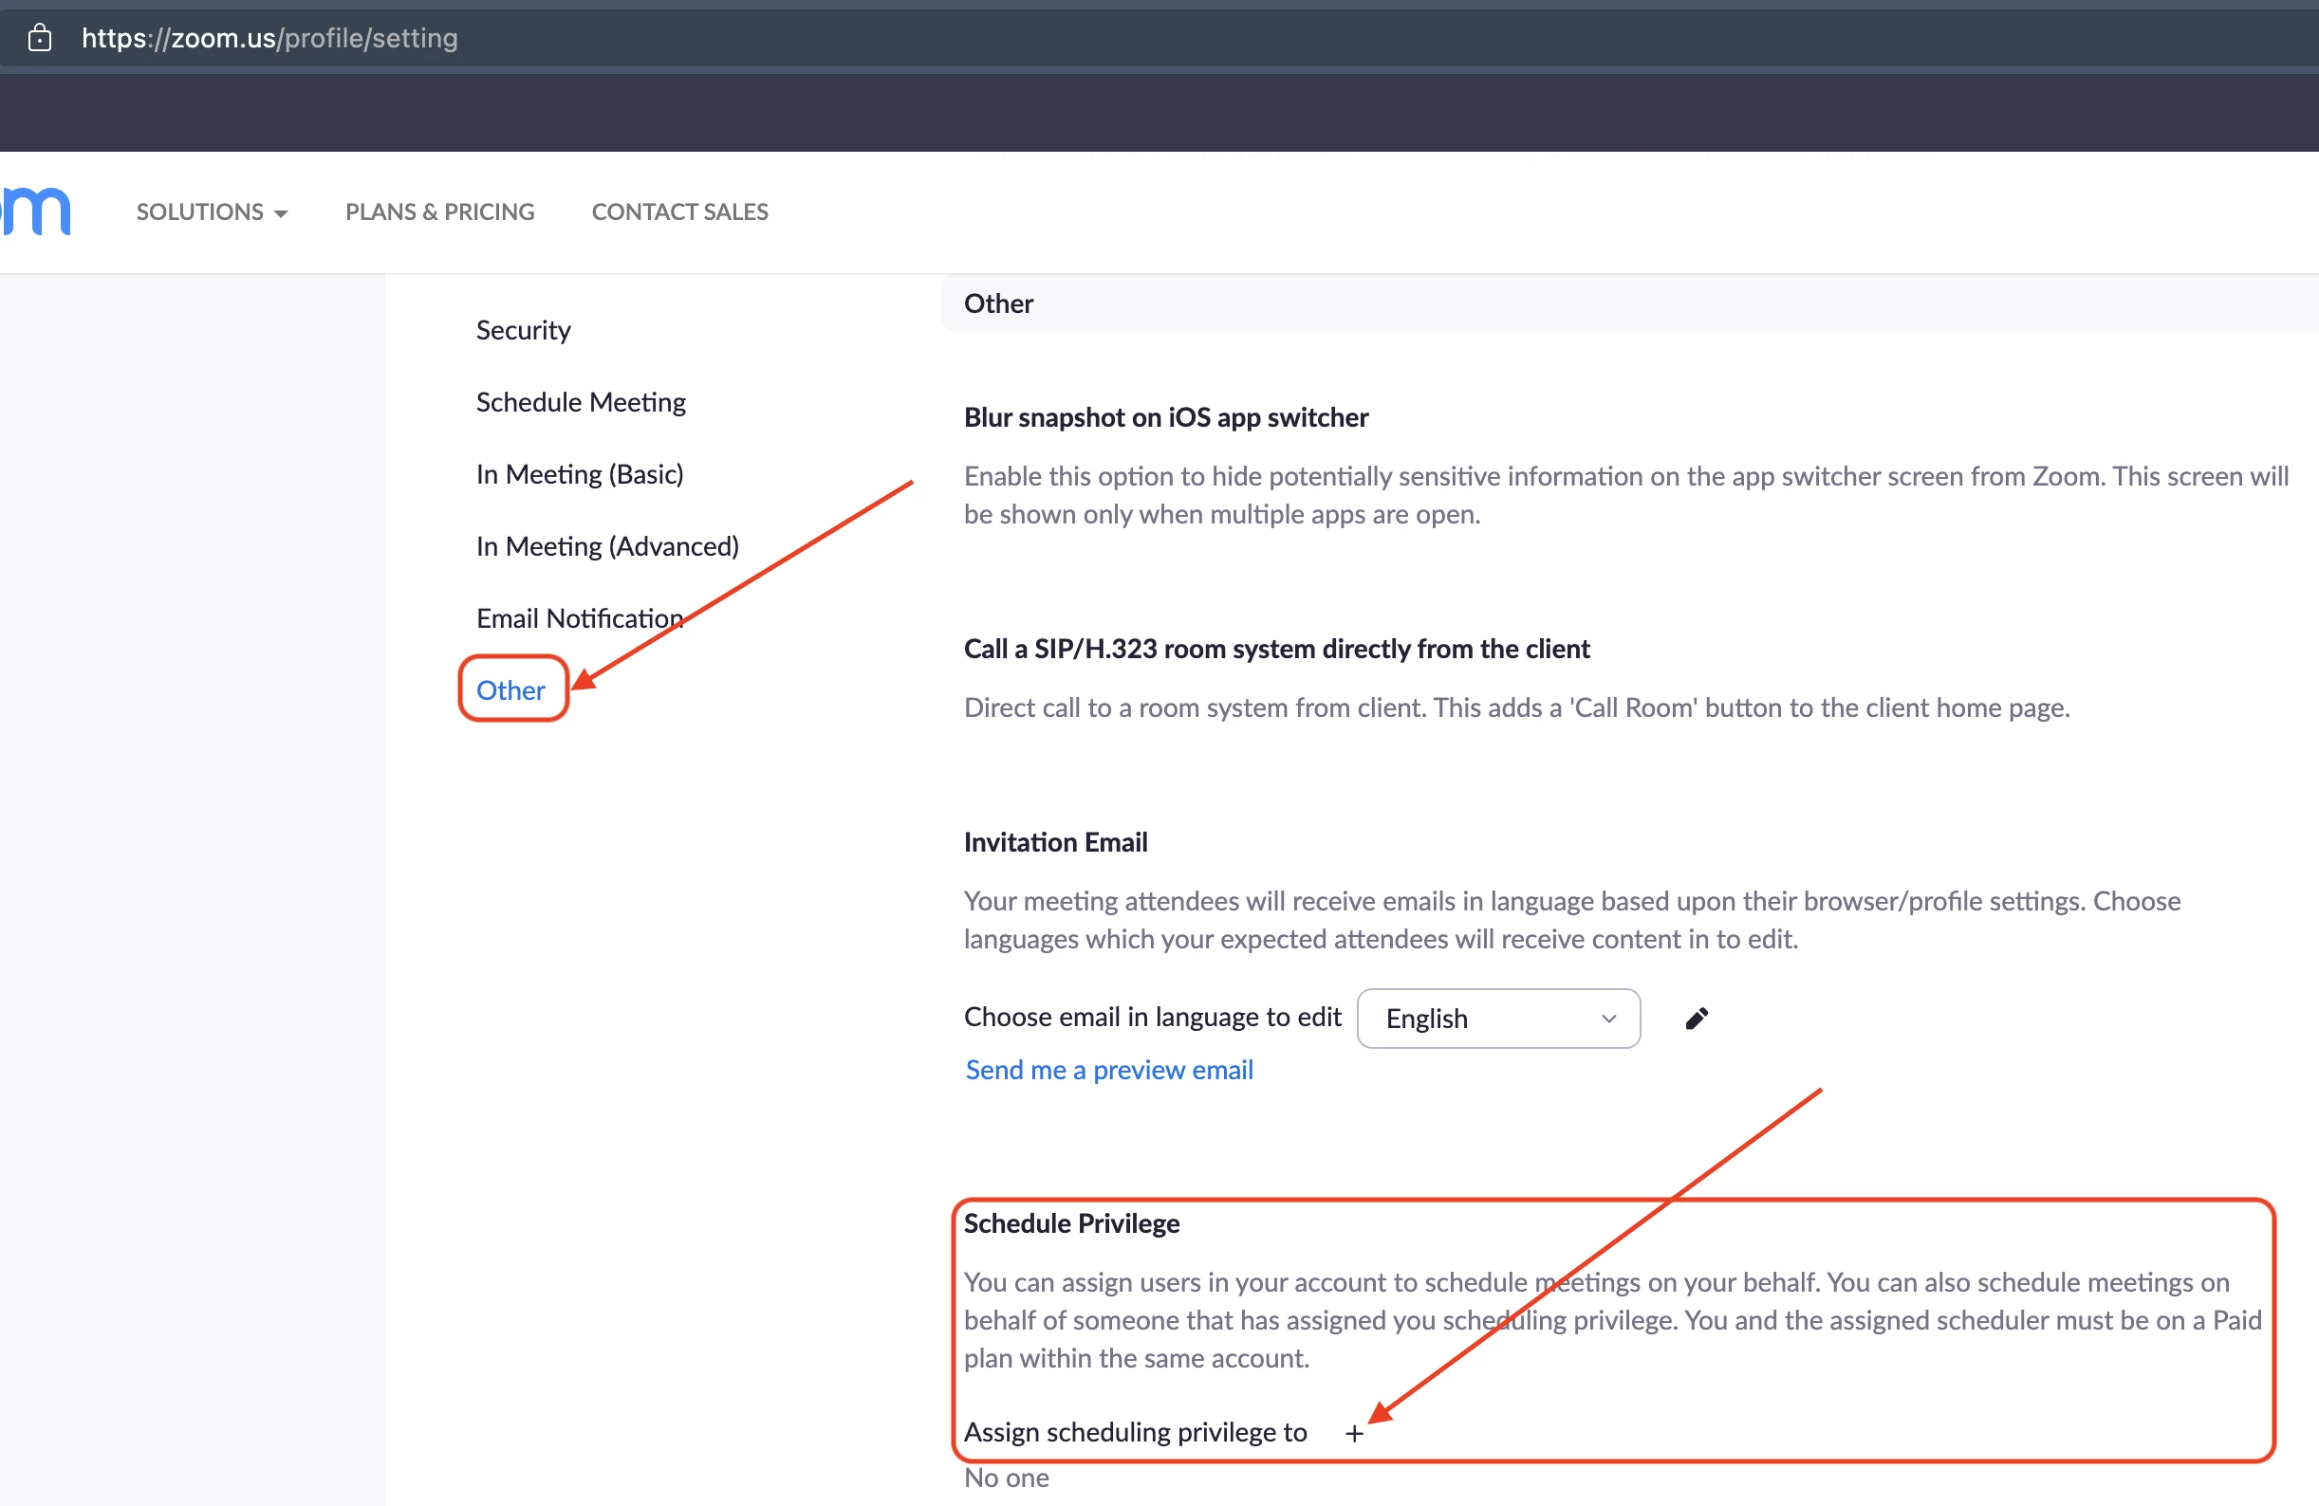The height and width of the screenshot is (1506, 2319).
Task: Select In Meeting (Basic) section
Action: pos(580,474)
